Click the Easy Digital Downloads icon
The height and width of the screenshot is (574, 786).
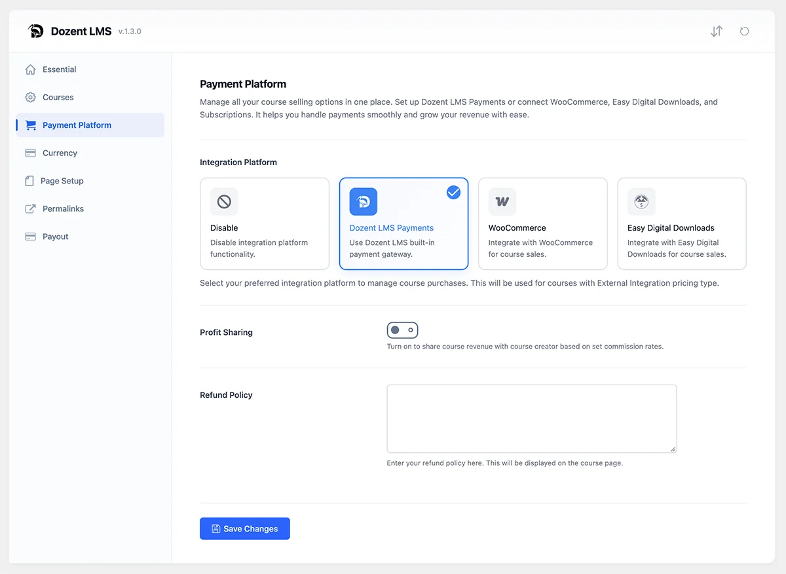click(641, 202)
